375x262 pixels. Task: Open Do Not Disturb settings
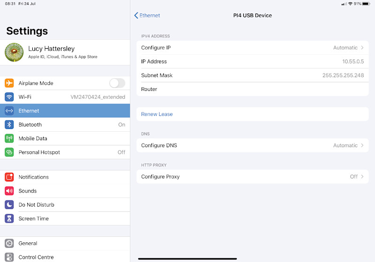tap(65, 205)
